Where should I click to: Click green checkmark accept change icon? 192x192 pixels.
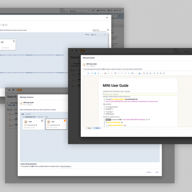(109, 73)
